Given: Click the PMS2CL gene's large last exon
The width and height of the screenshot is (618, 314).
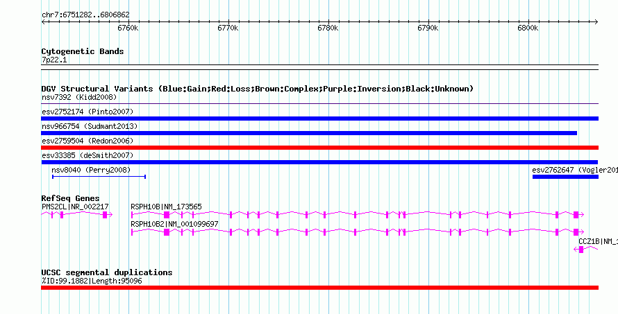Looking at the screenshot, I should click(105, 214).
